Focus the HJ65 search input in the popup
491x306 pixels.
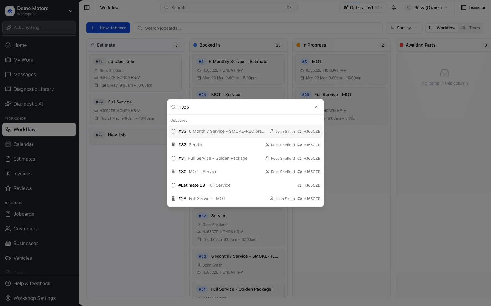(244, 107)
